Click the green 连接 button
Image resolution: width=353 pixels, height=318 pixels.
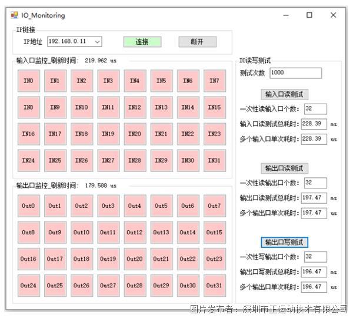click(x=142, y=42)
